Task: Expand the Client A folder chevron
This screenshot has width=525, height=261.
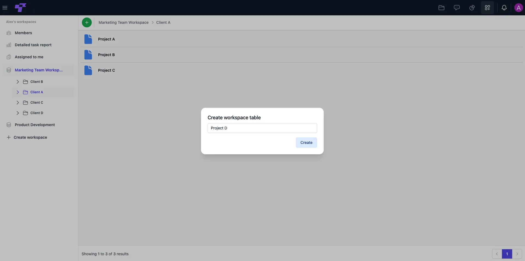Action: 18,92
